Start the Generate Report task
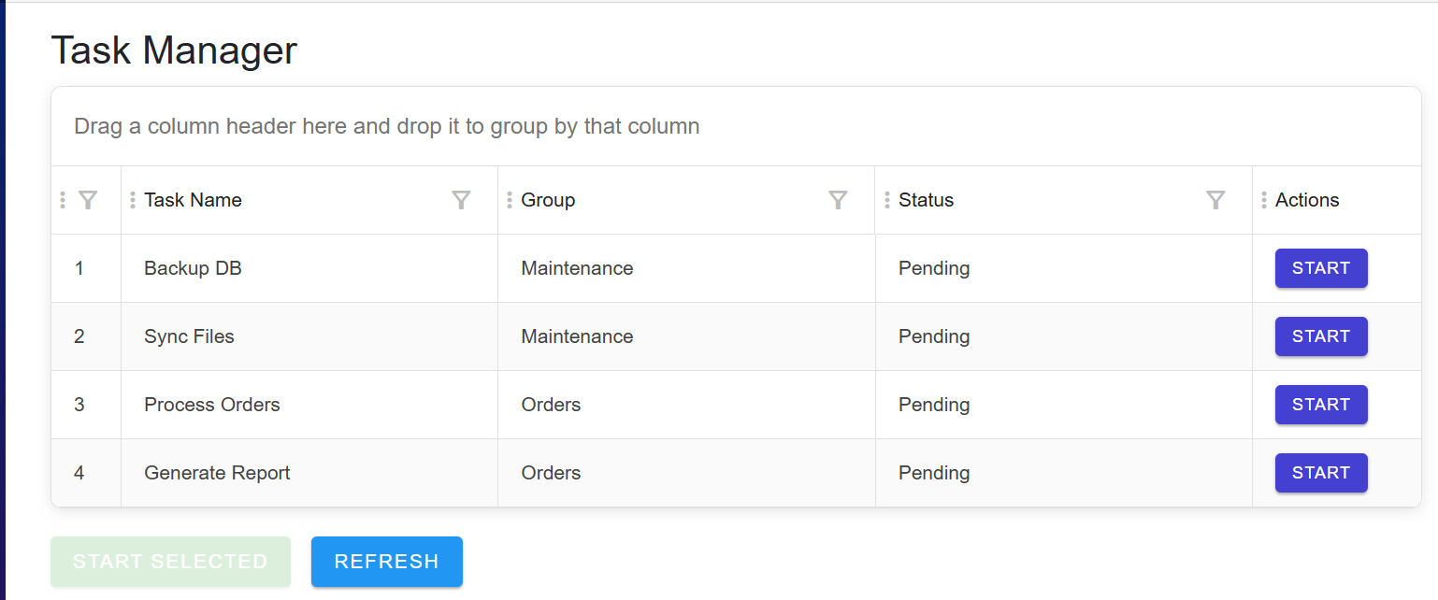Screen dimensions: 1438x600 pos(1321,473)
